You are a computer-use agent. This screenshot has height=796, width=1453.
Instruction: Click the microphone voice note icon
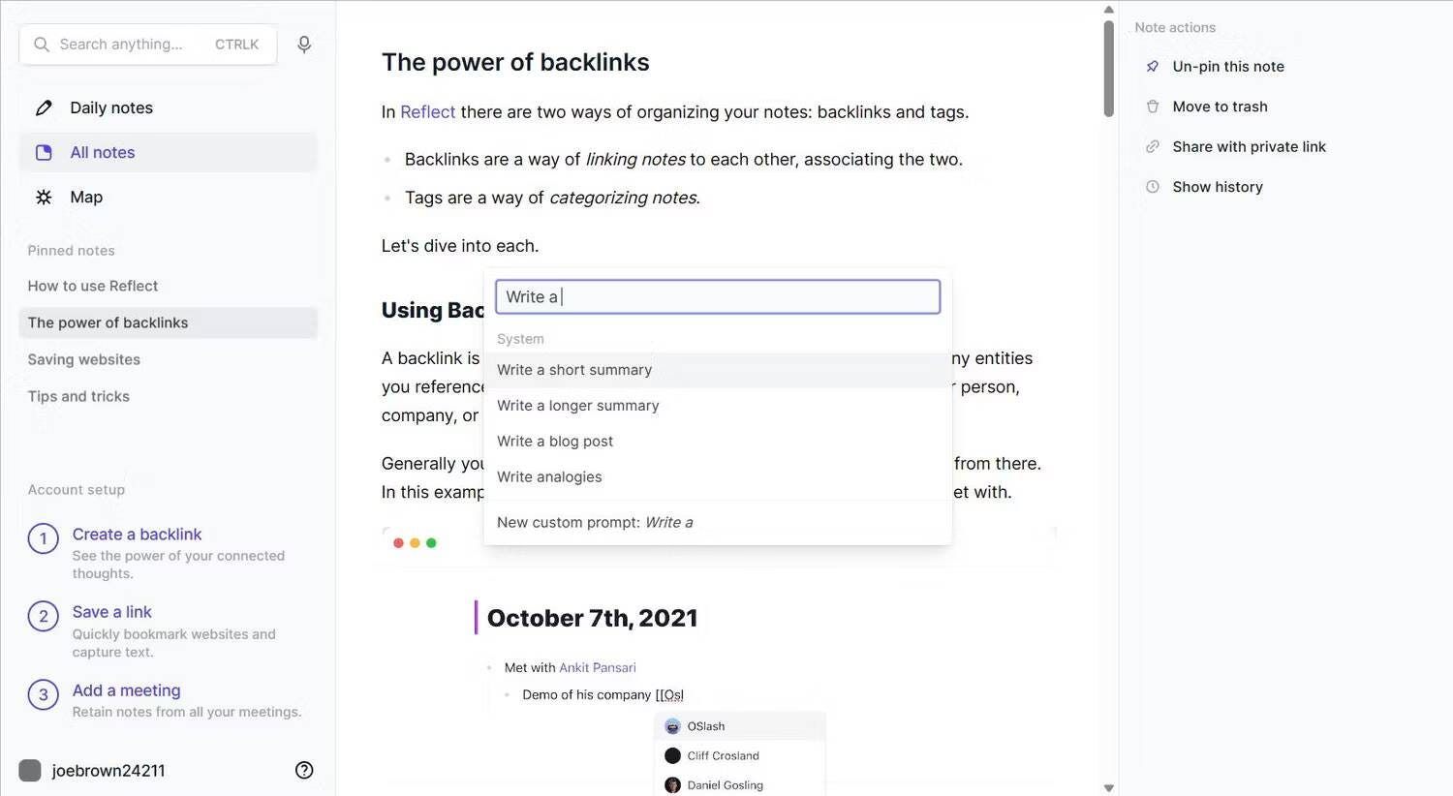pos(304,45)
